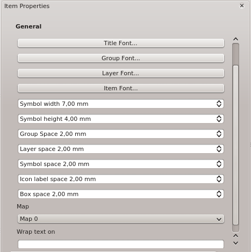251x252 pixels.
Task: Change Group Space using stepper
Action: click(219, 134)
